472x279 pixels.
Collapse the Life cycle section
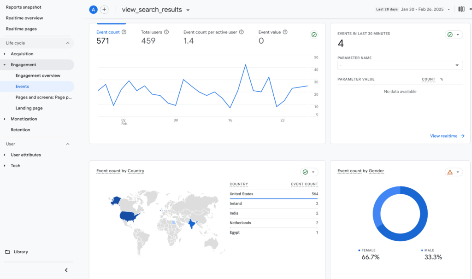(x=68, y=43)
